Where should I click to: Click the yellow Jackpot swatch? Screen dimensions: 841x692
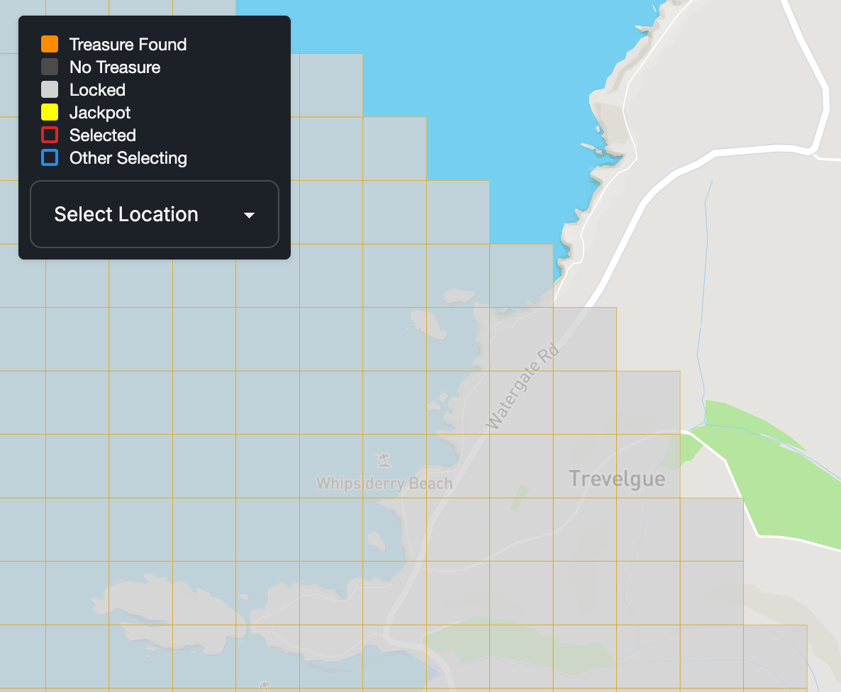tap(50, 112)
